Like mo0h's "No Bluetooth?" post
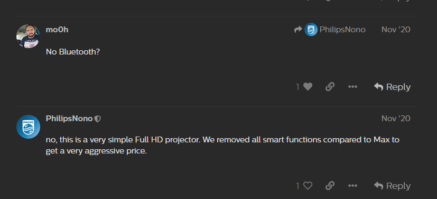 pos(308,87)
